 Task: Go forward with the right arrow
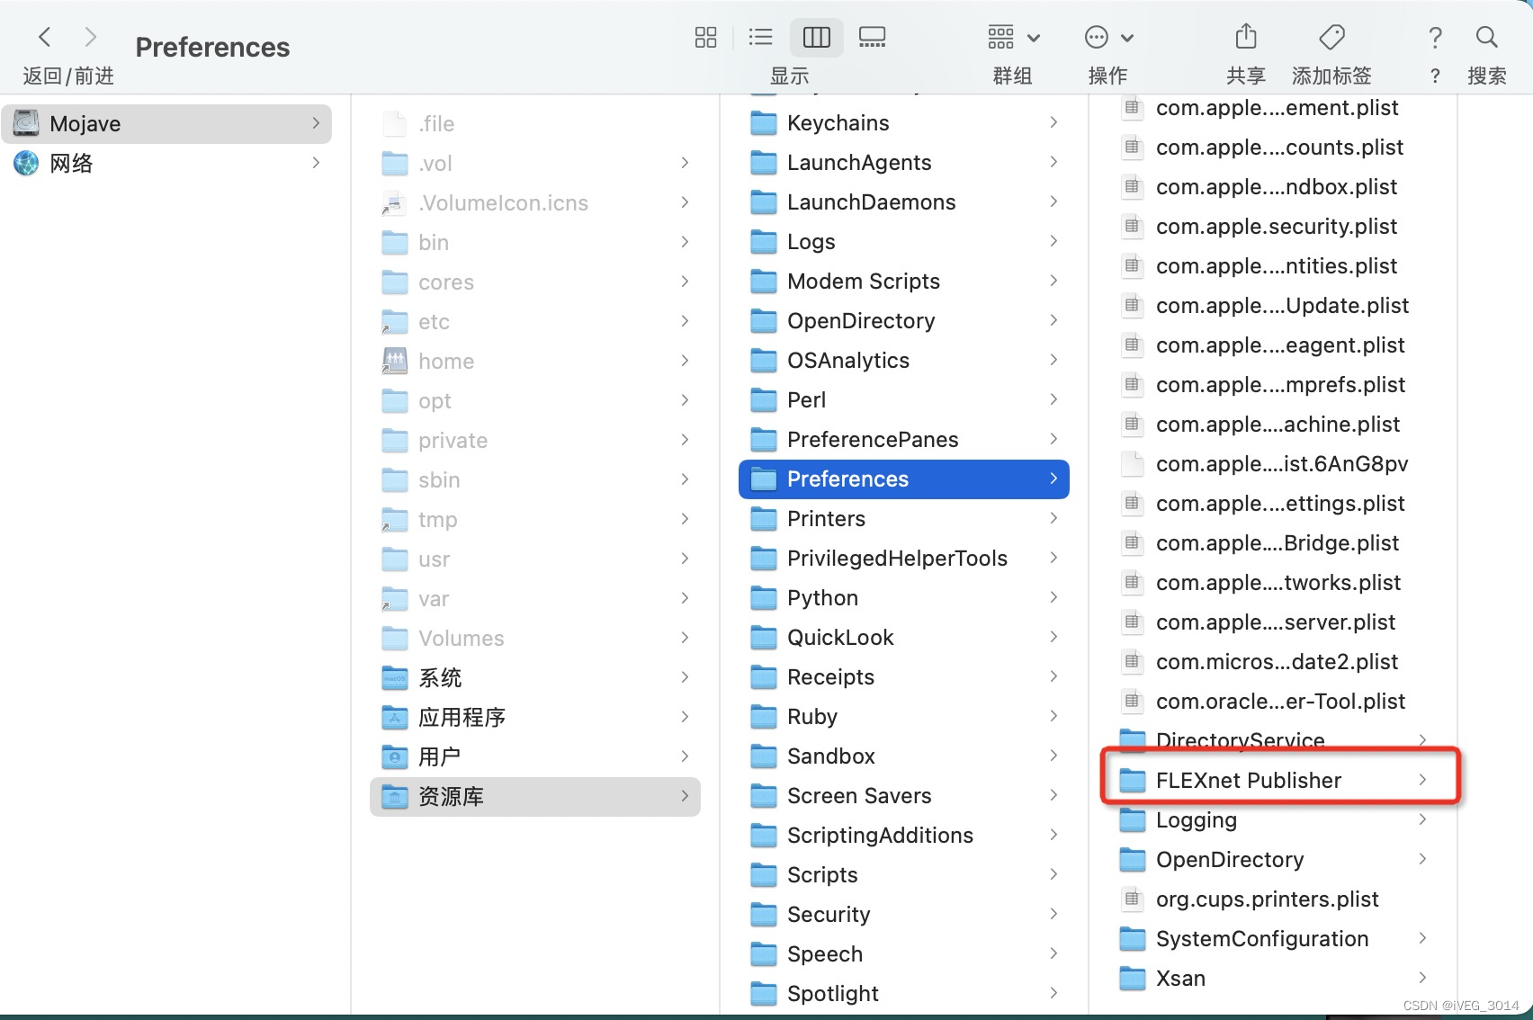click(90, 37)
